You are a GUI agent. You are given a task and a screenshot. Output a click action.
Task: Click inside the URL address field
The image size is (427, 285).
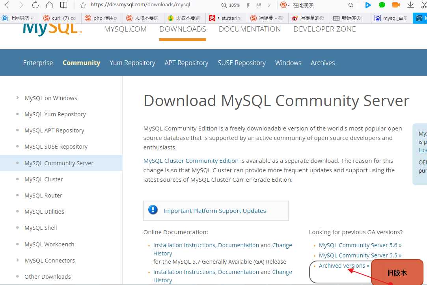(140, 5)
